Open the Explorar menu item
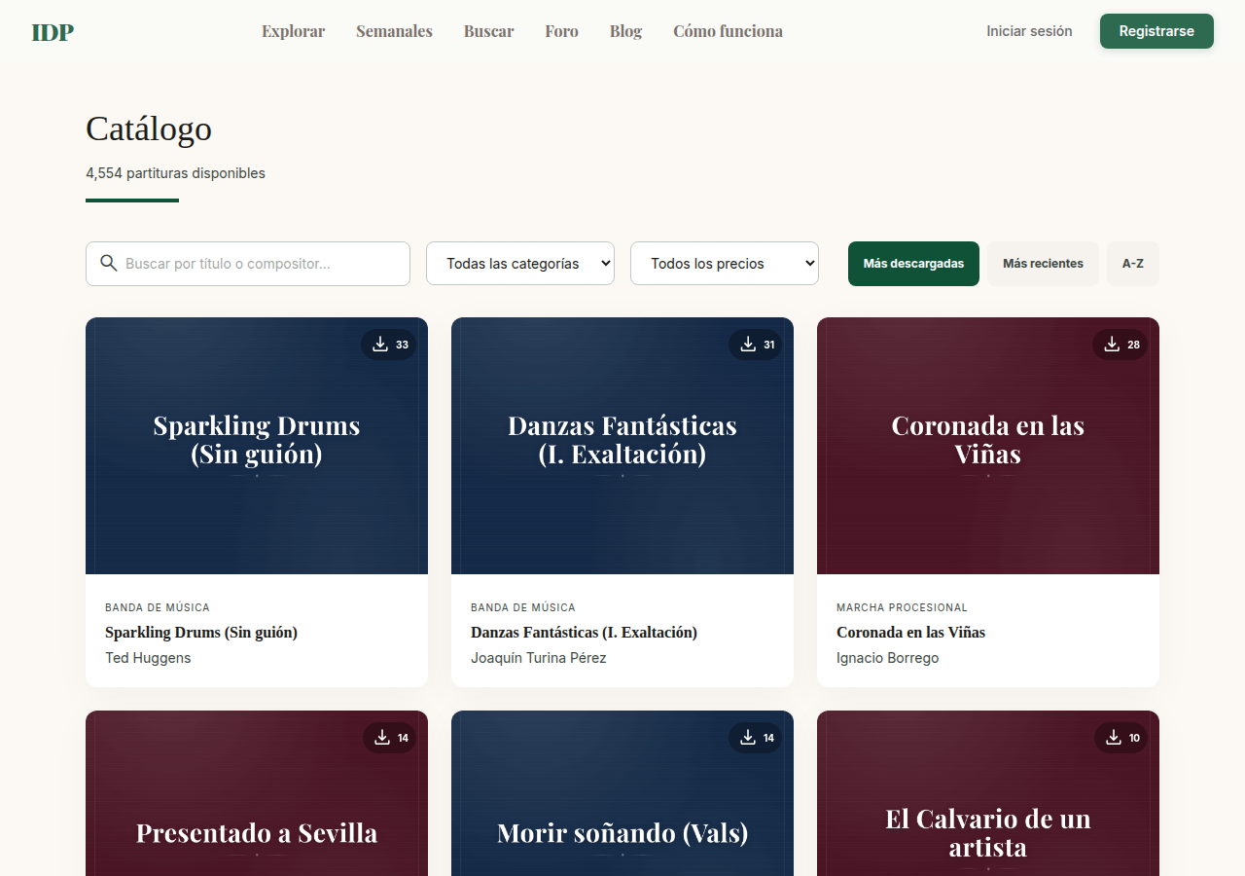The width and height of the screenshot is (1245, 876). [x=293, y=31]
